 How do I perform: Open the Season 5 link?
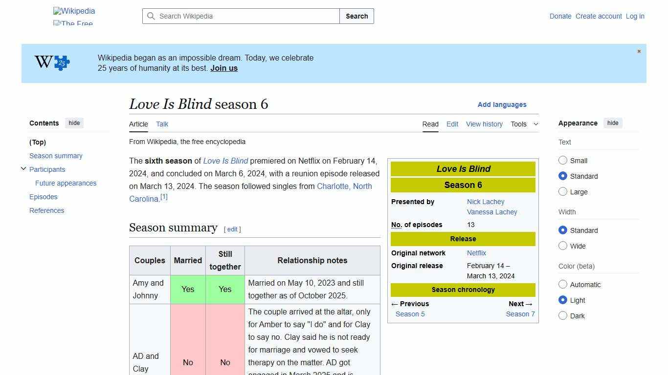click(x=410, y=314)
